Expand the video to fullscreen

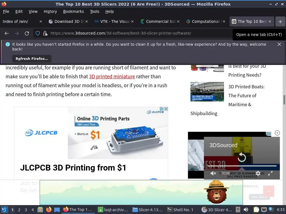click(x=270, y=173)
